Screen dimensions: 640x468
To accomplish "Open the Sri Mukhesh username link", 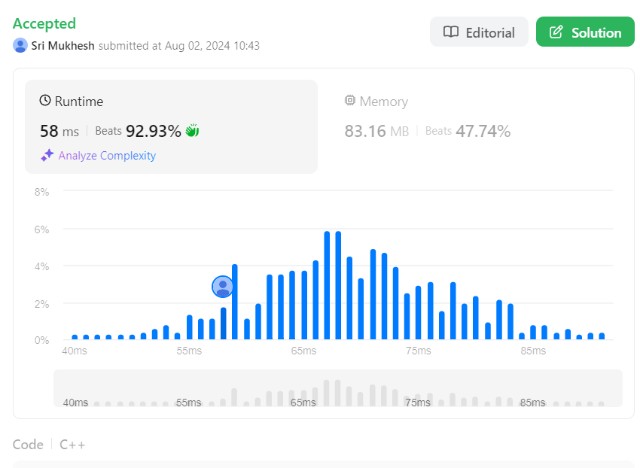I will coord(63,46).
